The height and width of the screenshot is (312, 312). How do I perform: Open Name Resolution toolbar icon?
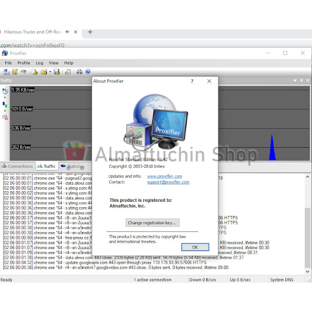23,72
